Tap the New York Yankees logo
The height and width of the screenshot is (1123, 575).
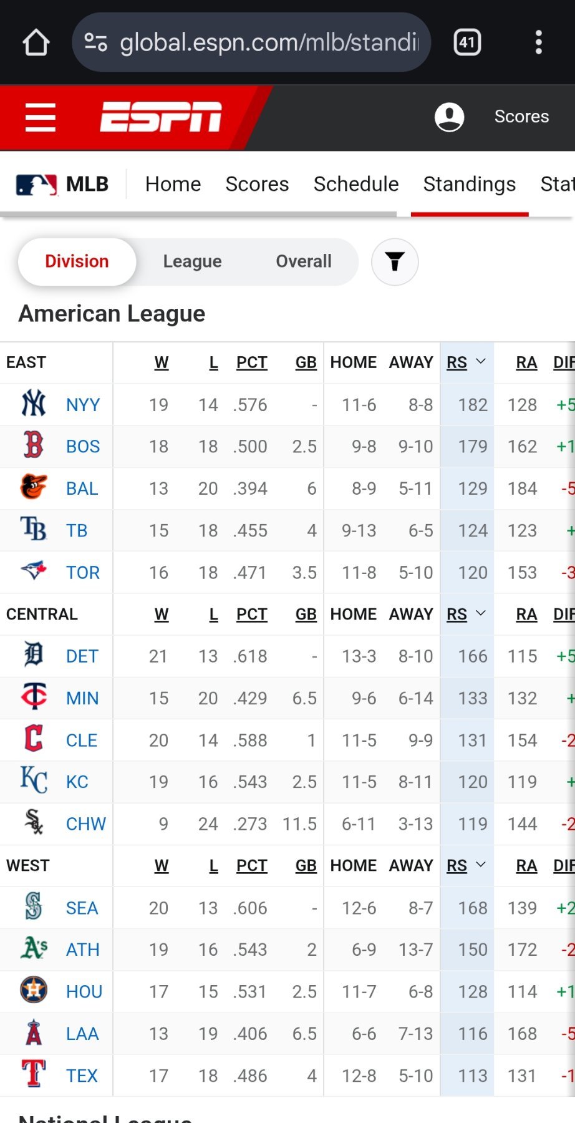(34, 404)
